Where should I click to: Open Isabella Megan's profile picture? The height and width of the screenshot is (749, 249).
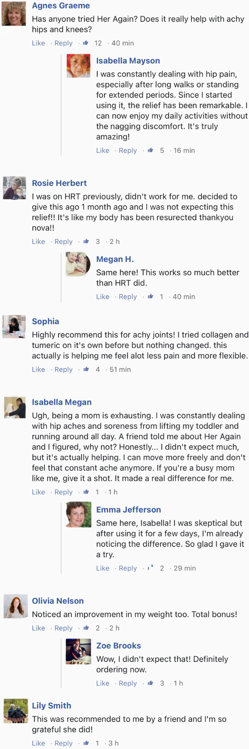(x=15, y=407)
